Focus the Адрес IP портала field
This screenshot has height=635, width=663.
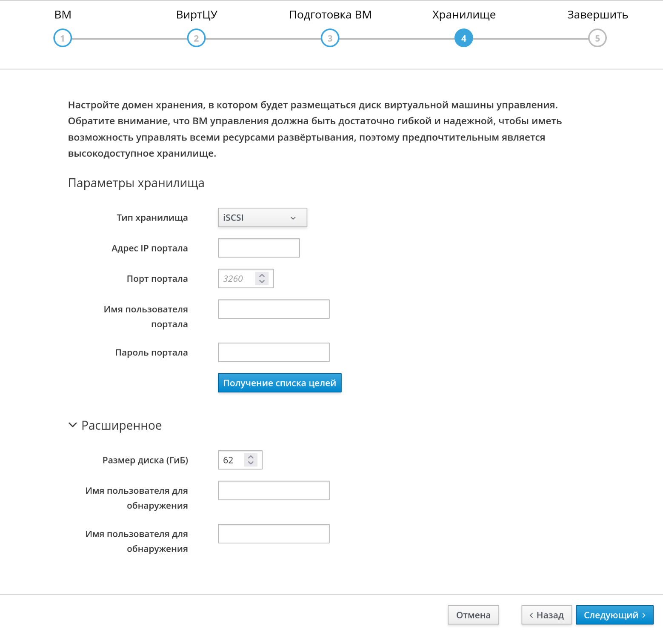tap(259, 248)
